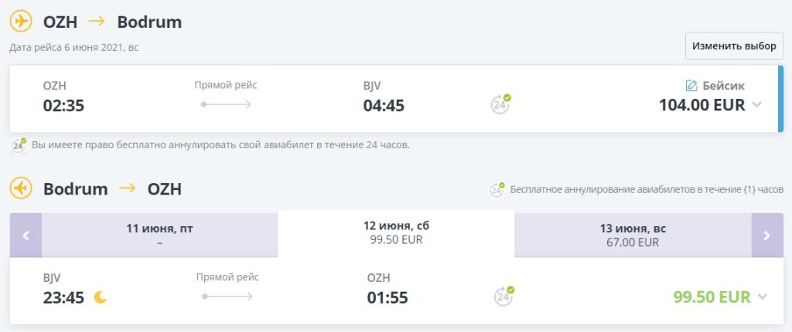This screenshot has height=332, width=792.
Task: Select the 11 июня, пт date tab
Action: point(159,235)
